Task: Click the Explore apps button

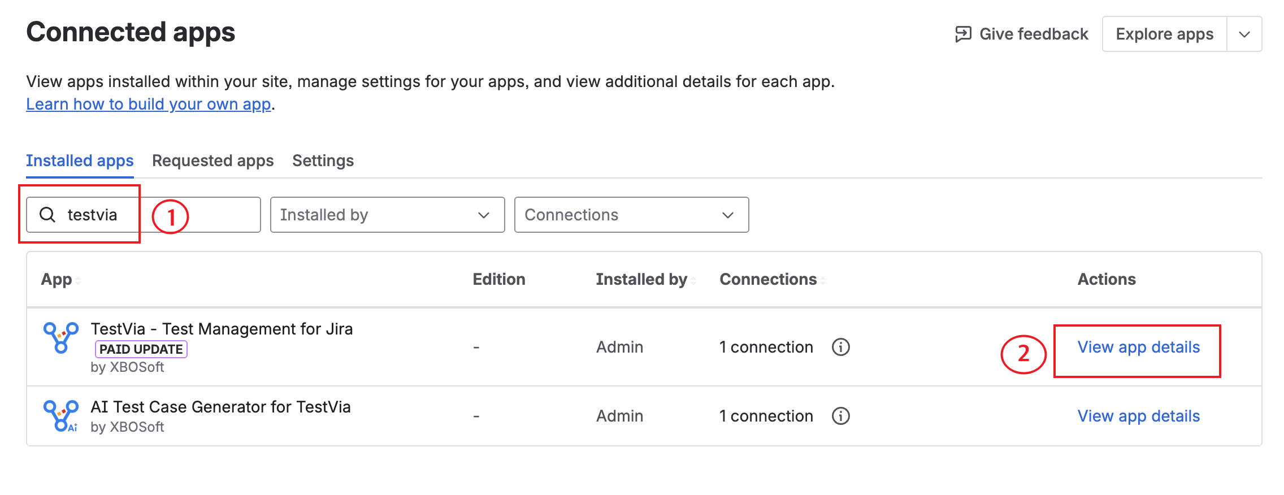Action: click(x=1165, y=34)
